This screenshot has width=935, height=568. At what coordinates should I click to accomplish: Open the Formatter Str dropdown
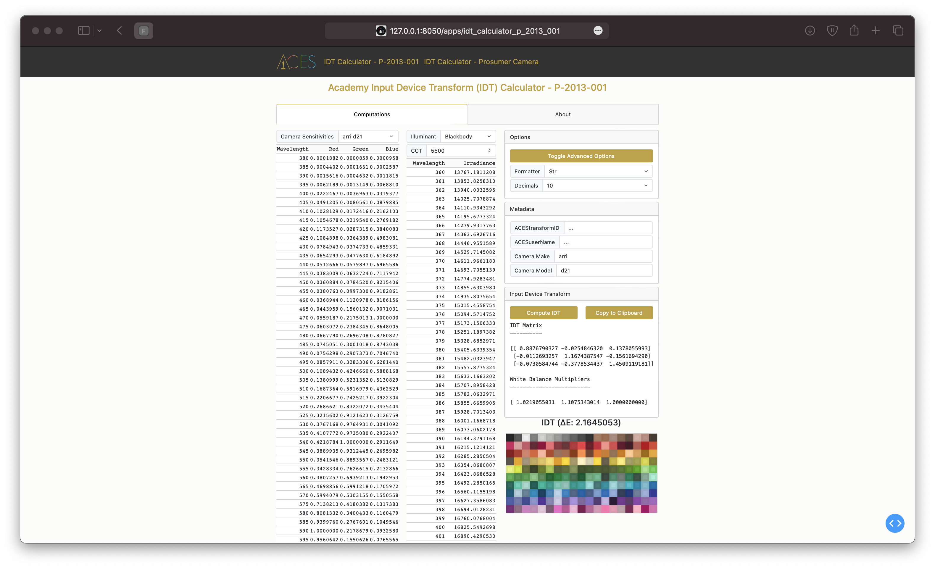point(598,172)
